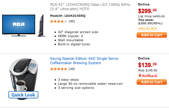Click the Was $149.00 text
The width and height of the screenshot is (169, 108).
click(x=148, y=70)
